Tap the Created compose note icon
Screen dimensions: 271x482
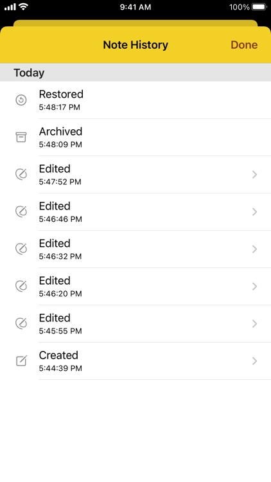(x=21, y=361)
